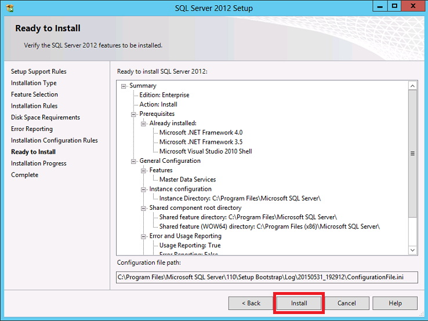Open Help for this setup page
The height and width of the screenshot is (321, 428).
[x=395, y=303]
